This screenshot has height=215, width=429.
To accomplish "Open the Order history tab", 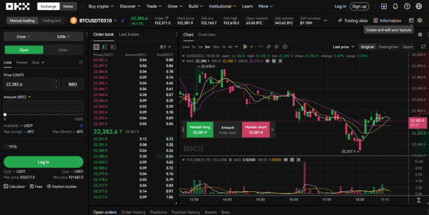I will [x=133, y=212].
